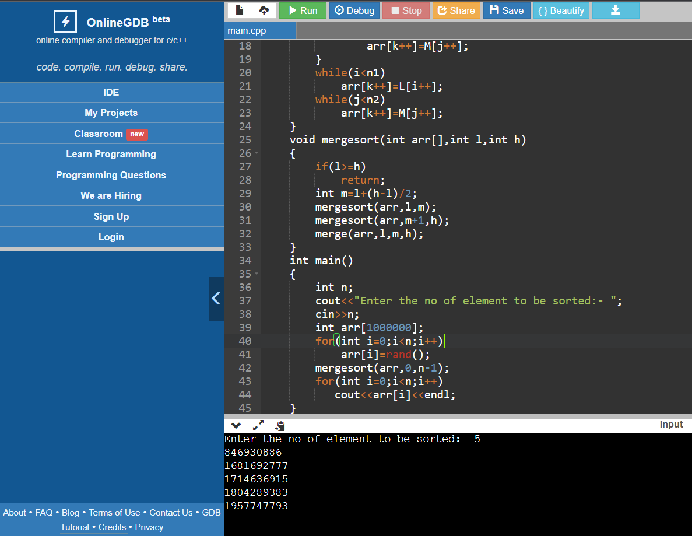Share the code using the Share button
692x536 pixels.
[456, 10]
